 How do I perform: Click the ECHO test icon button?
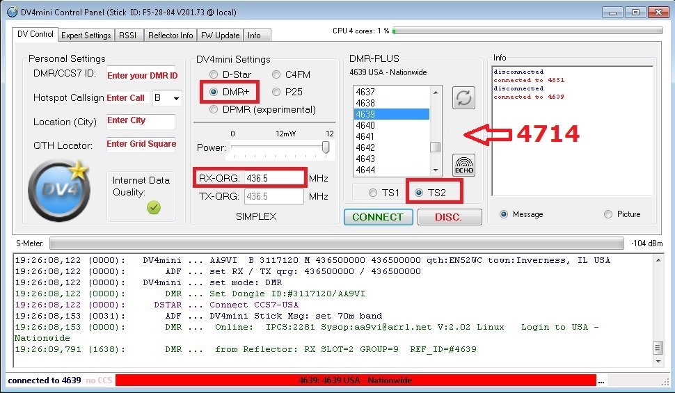[463, 166]
